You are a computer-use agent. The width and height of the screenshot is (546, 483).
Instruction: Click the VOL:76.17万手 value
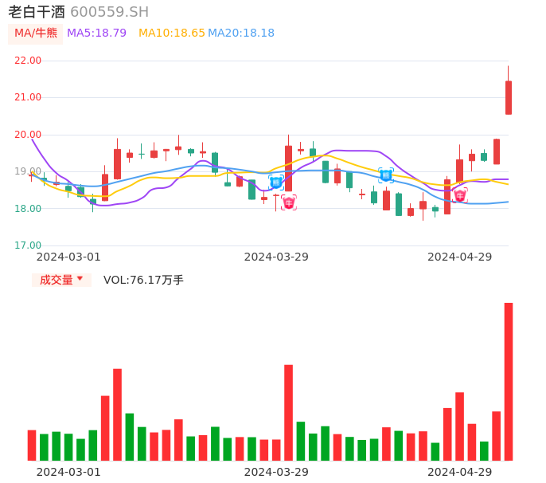click(x=143, y=280)
